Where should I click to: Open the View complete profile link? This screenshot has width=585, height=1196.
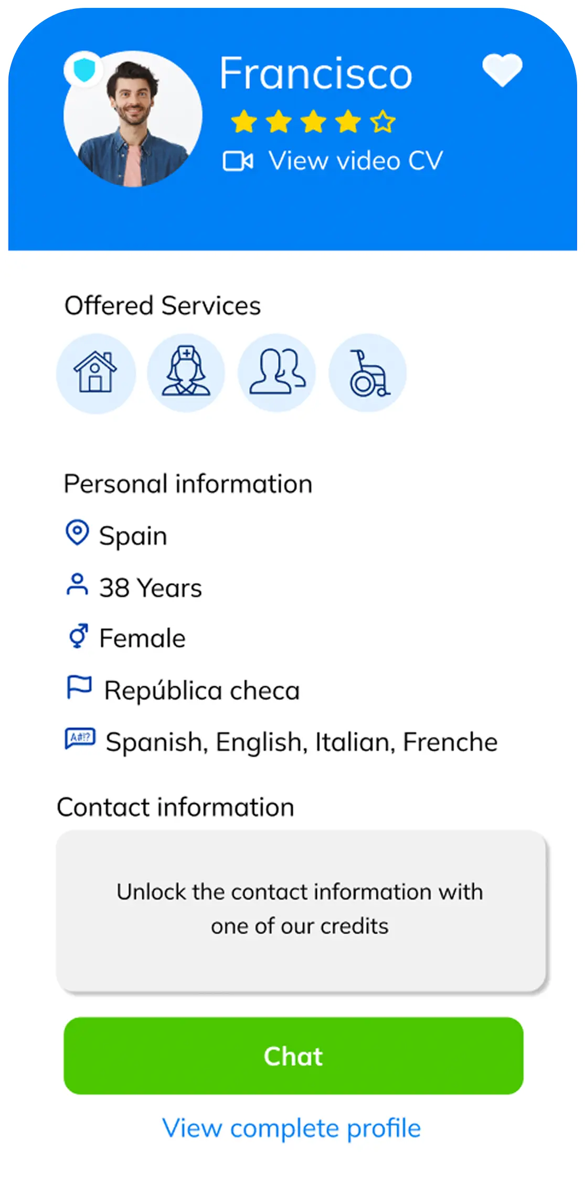click(x=292, y=1128)
